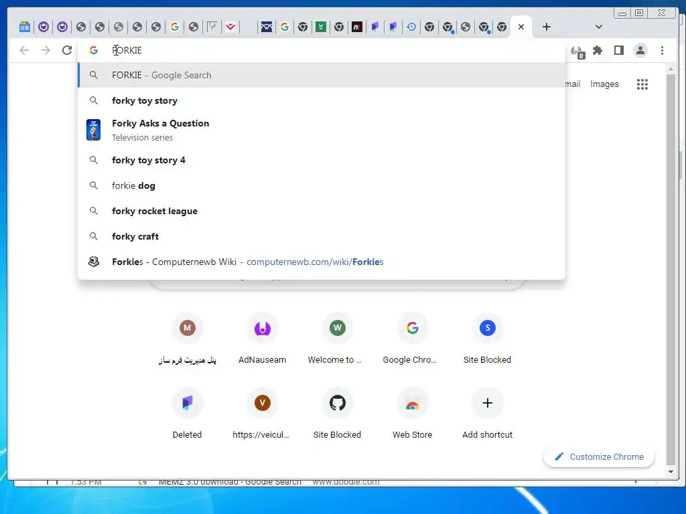
Task: Go back using the back arrow
Action: [x=24, y=50]
